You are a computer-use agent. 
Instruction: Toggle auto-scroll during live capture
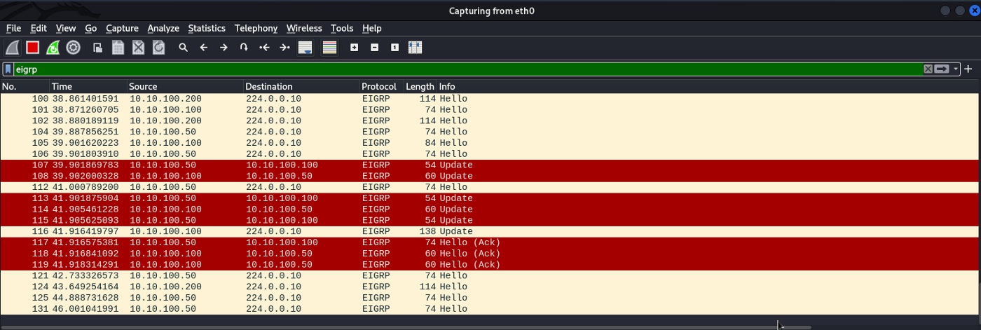pyautogui.click(x=305, y=48)
